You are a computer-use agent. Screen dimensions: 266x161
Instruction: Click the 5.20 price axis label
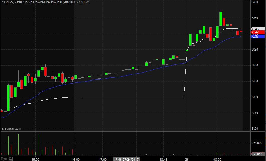click(255, 129)
